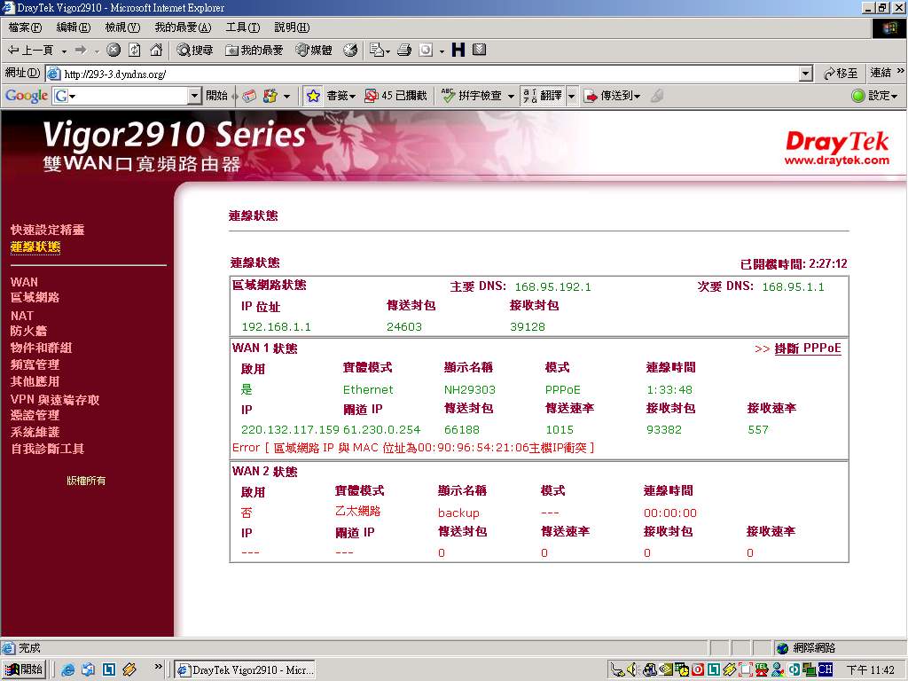This screenshot has height=681, width=908.
Task: Click Drop PPPoE (掛斷 PPPoE) link
Action: [x=807, y=348]
